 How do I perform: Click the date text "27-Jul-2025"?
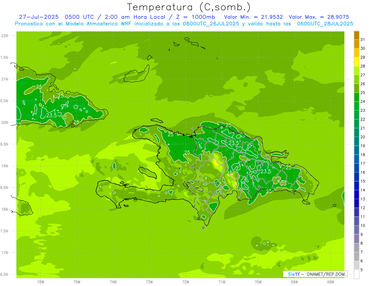coord(38,17)
